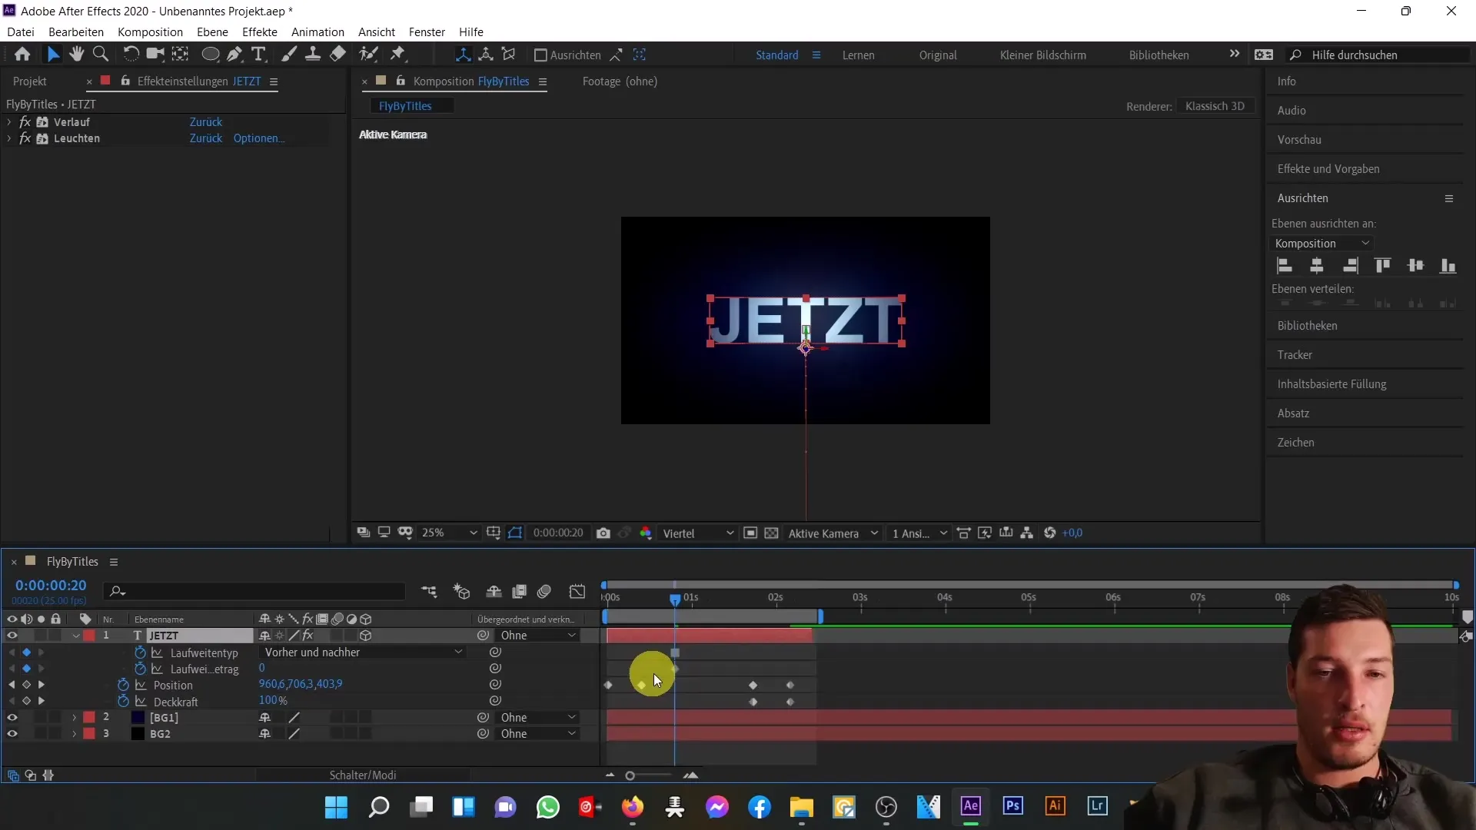1476x830 pixels.
Task: Toggle transparency grid in viewer
Action: pos(771,533)
